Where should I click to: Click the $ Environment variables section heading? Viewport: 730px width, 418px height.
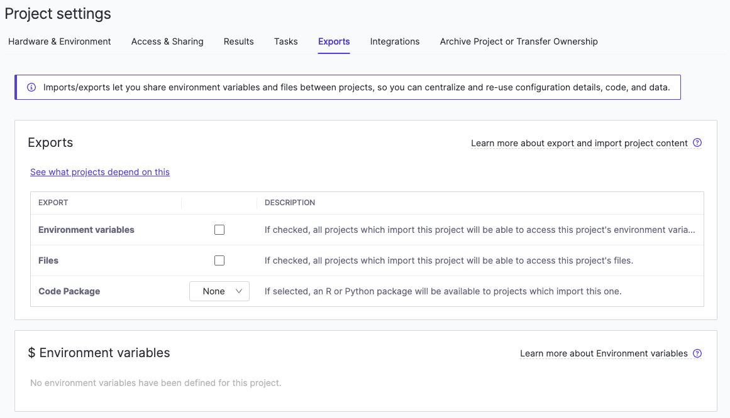(x=99, y=353)
